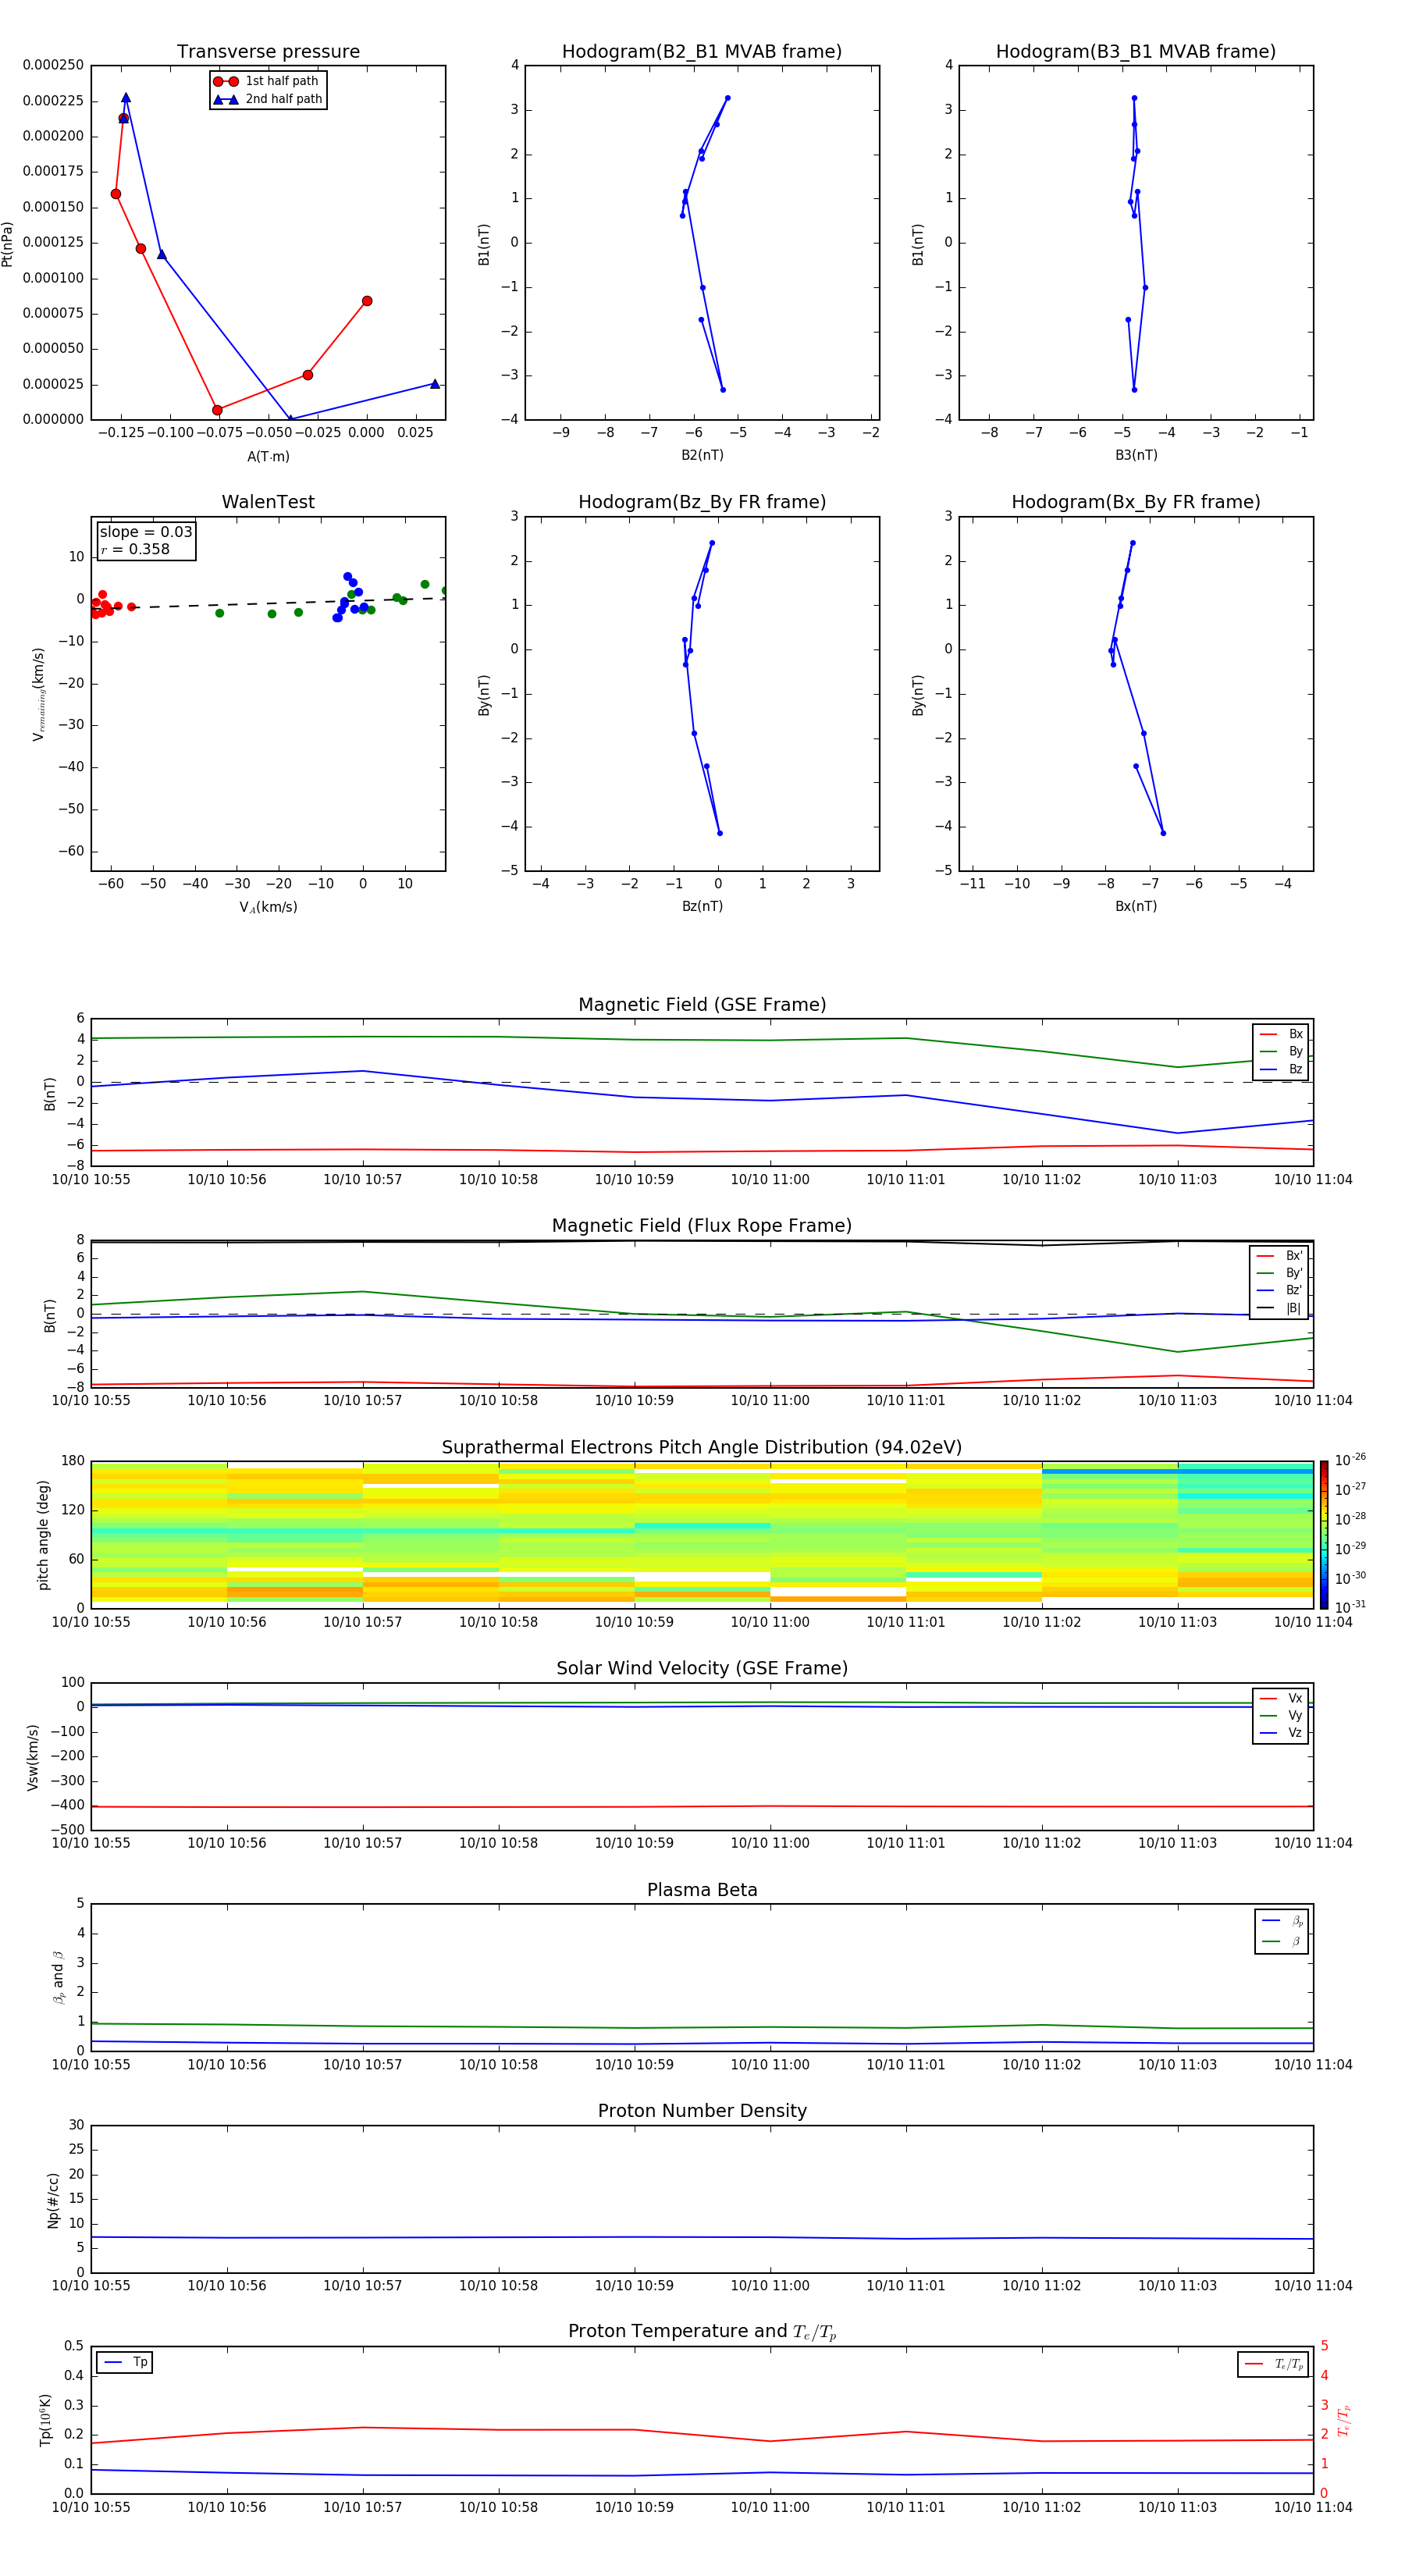Select 'Vy' in the solar wind legend

coord(1281,1716)
